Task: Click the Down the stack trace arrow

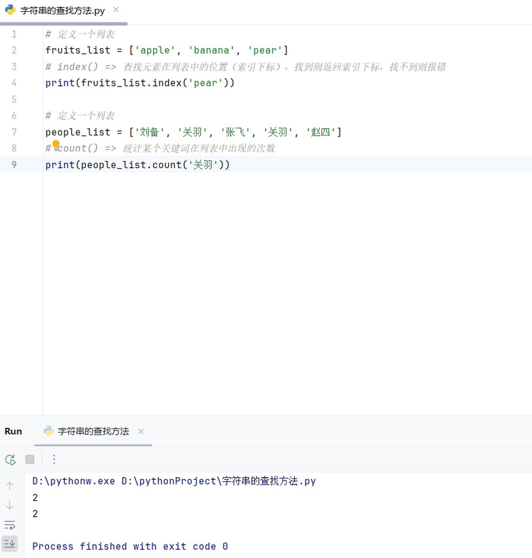Action: point(10,505)
